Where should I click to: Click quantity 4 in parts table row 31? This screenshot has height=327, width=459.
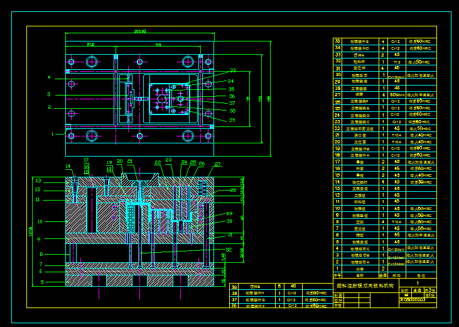383,69
